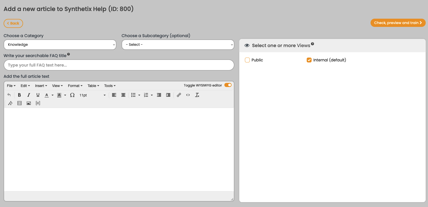Click the eye icon in Views header
The width and height of the screenshot is (428, 207).
(x=247, y=46)
